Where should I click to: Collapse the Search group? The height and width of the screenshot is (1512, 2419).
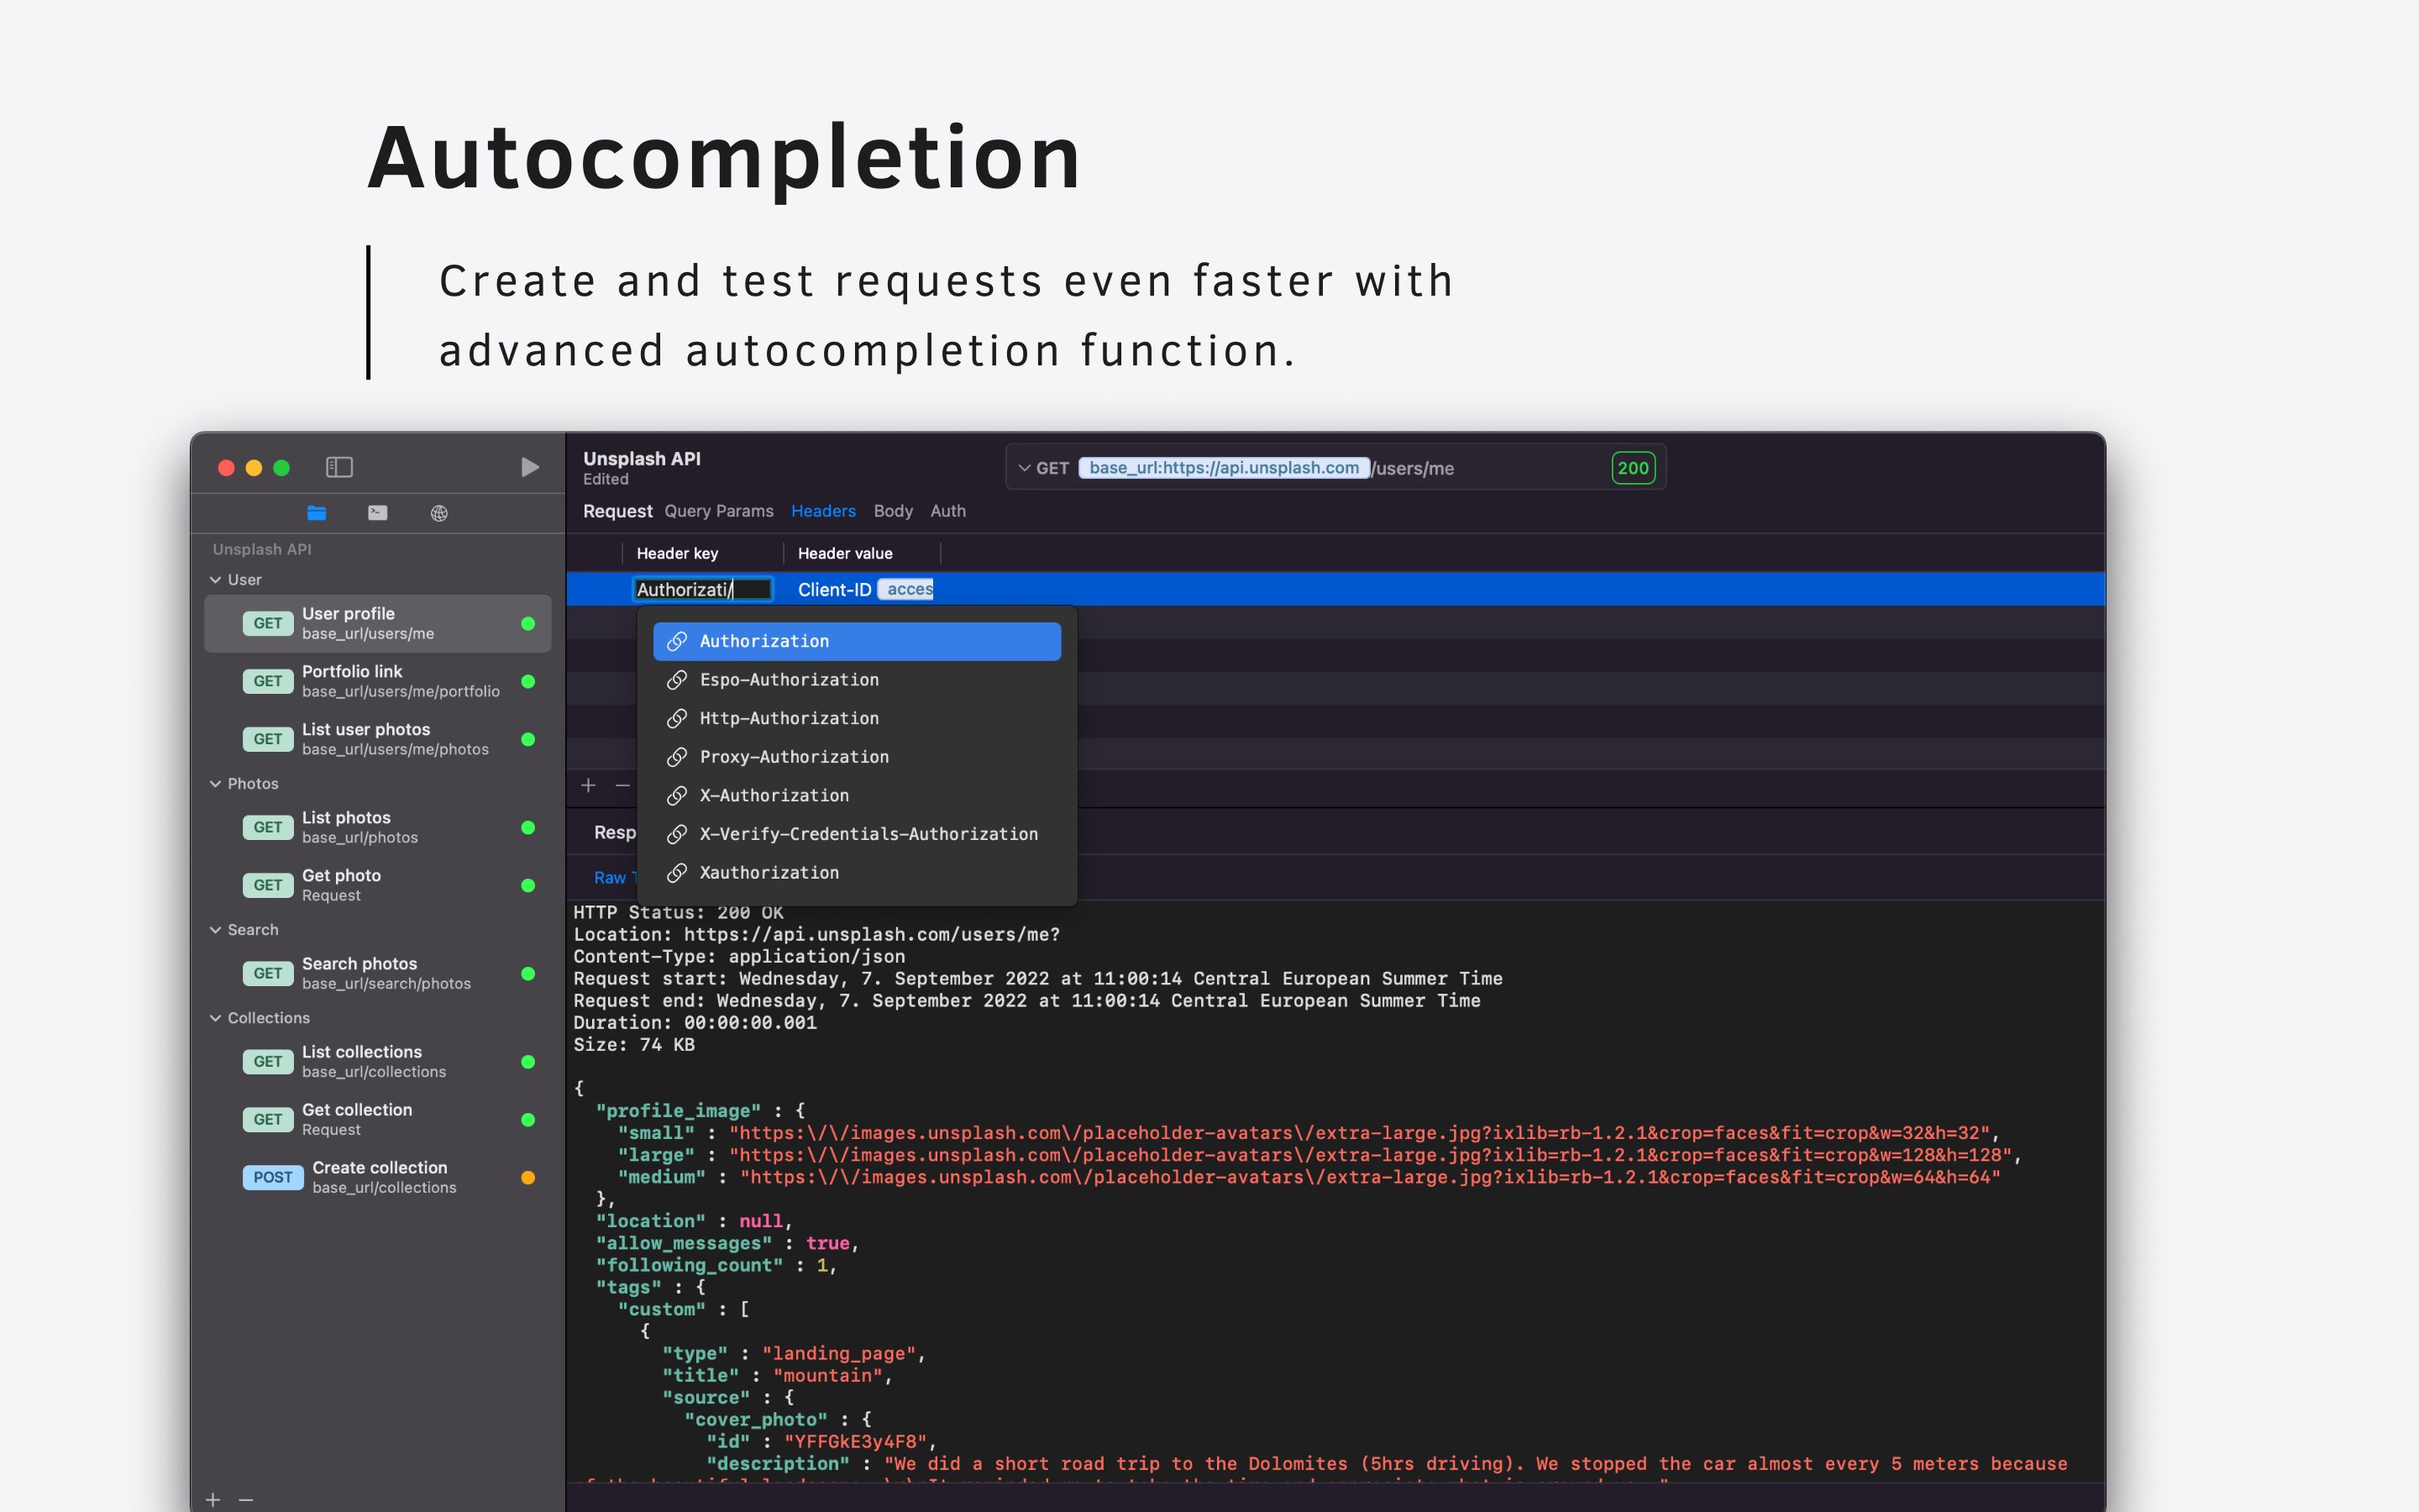click(x=215, y=930)
